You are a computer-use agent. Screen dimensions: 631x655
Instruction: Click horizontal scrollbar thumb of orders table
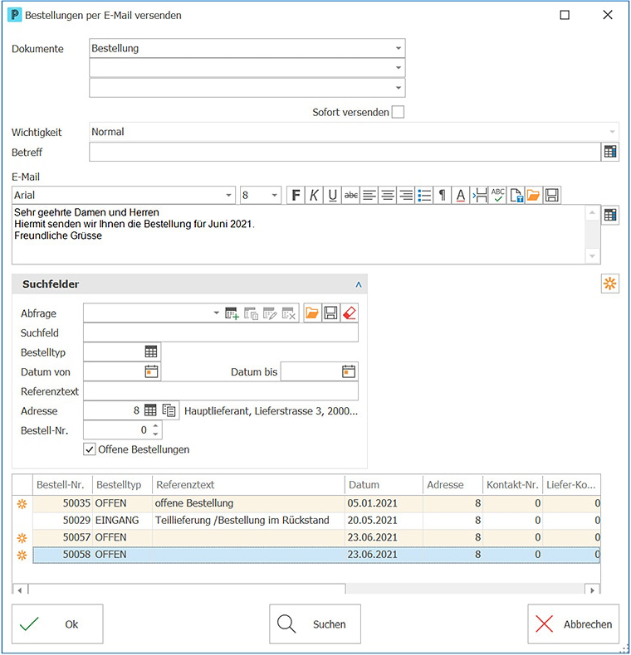[x=187, y=589]
